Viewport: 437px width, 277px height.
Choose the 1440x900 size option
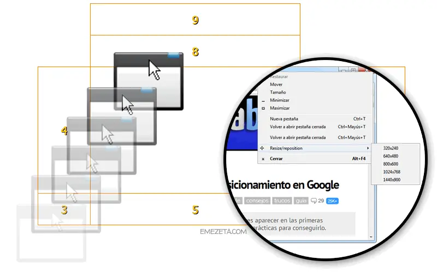[x=395, y=179]
